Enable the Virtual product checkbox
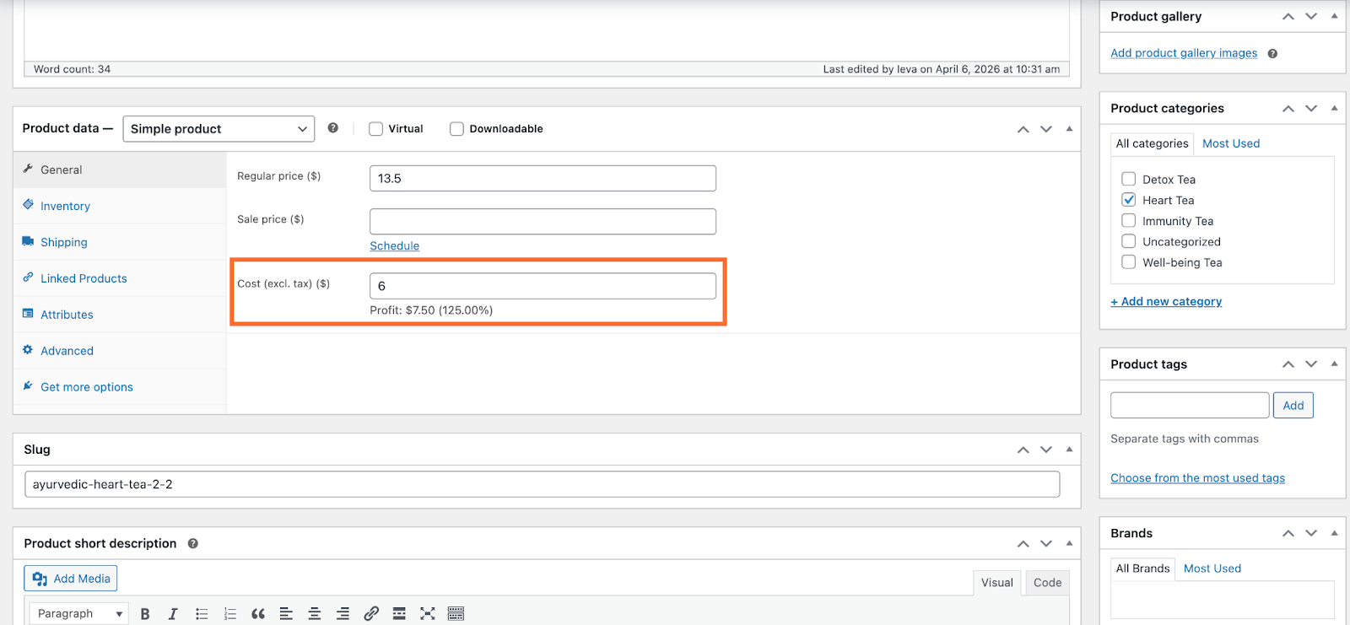Viewport: 1350px width, 625px height. 376,129
